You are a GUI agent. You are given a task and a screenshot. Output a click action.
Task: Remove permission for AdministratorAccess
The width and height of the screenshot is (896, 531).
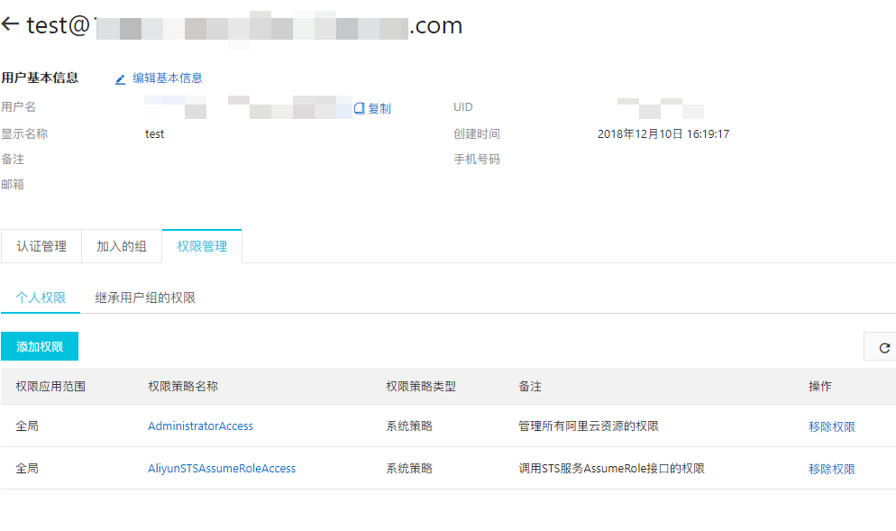tap(831, 427)
